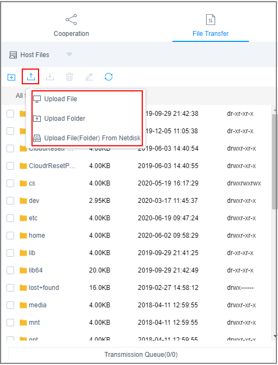Click the File Transfer document icon

(211, 20)
